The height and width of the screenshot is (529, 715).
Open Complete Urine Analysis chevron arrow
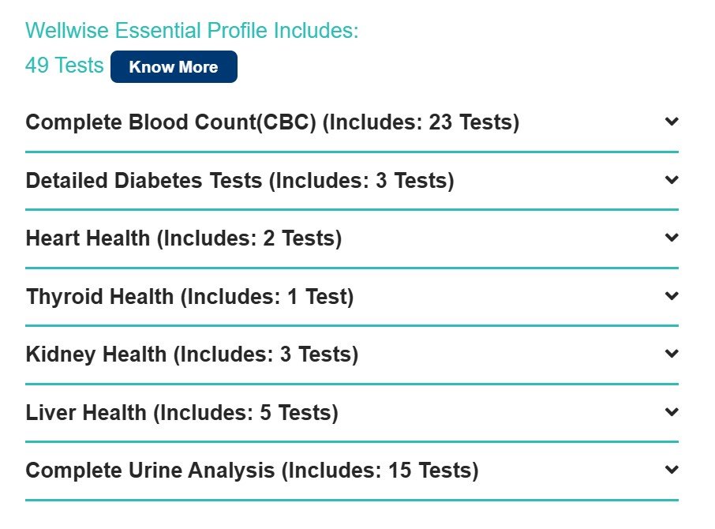672,469
